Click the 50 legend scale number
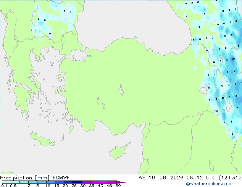The image size is (242, 187). 118,185
